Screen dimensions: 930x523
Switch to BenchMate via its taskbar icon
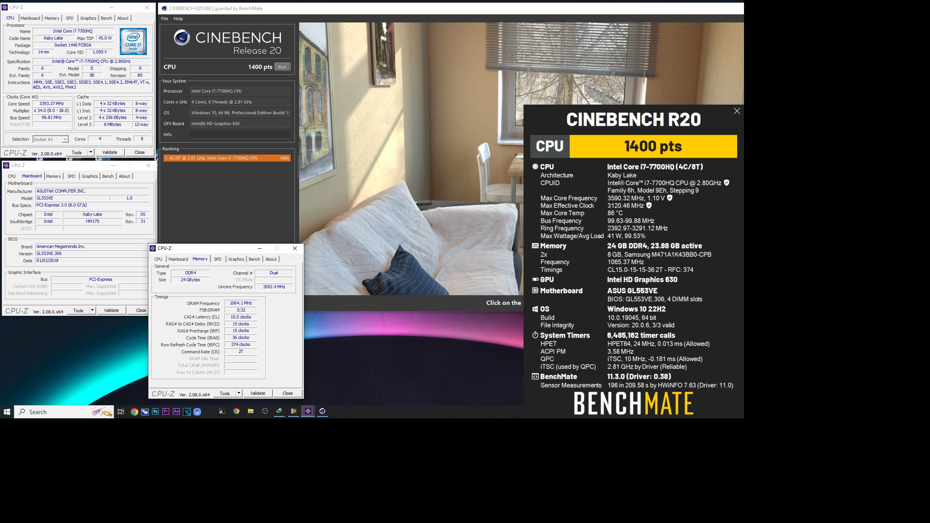[x=294, y=411]
